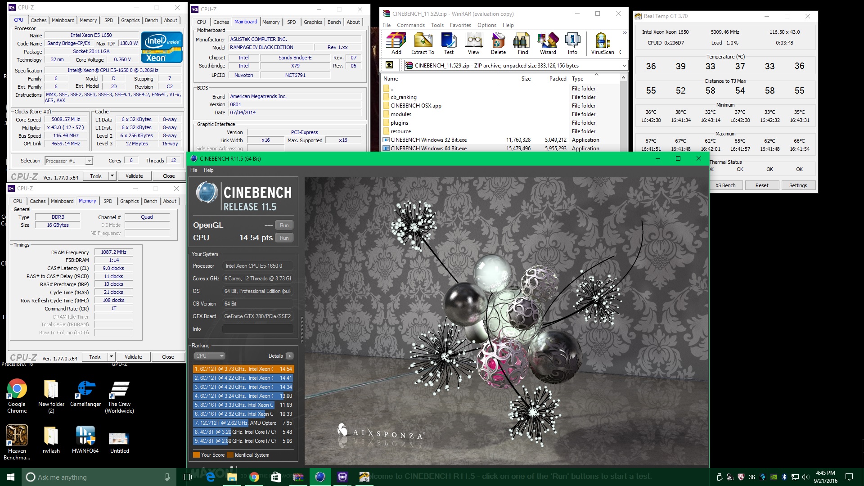Run the CPU test in Cinebench

click(284, 238)
